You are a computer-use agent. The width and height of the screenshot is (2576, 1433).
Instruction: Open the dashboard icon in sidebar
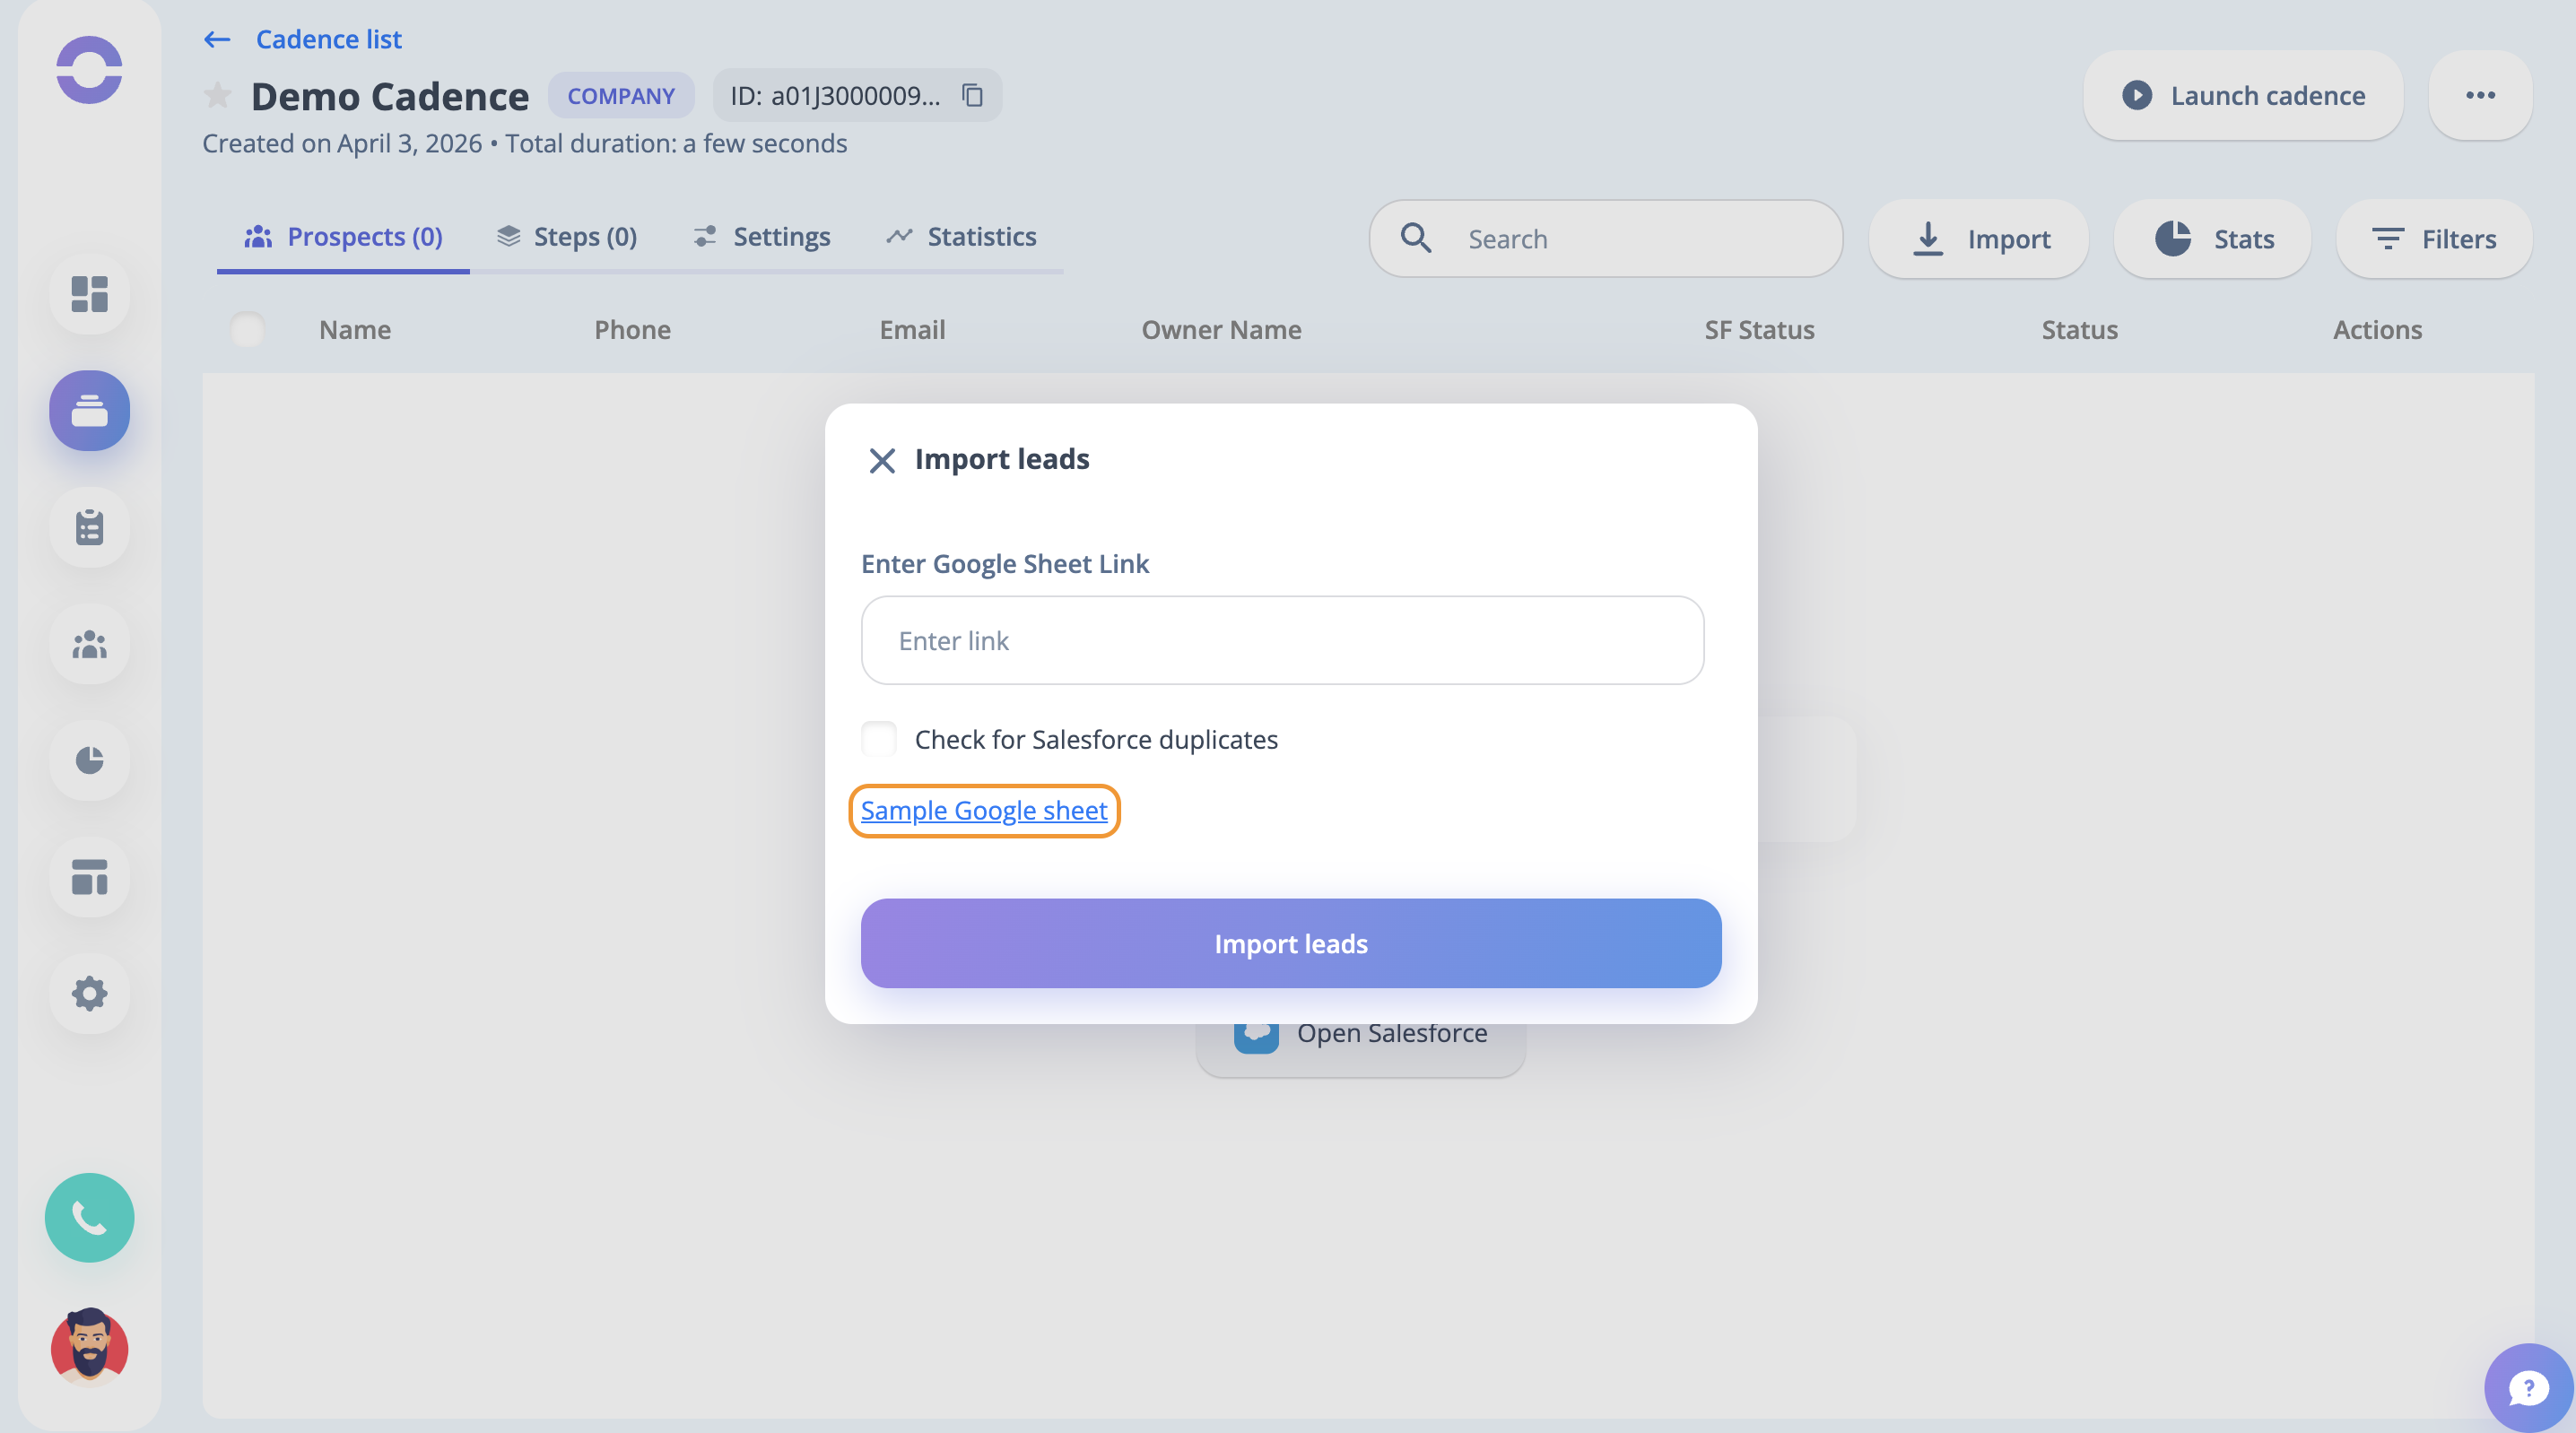[89, 294]
